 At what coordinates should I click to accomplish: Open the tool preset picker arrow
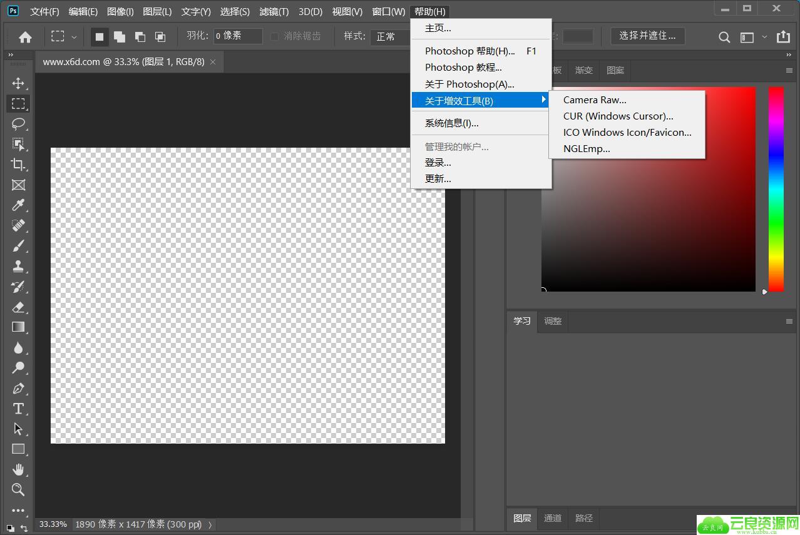74,37
